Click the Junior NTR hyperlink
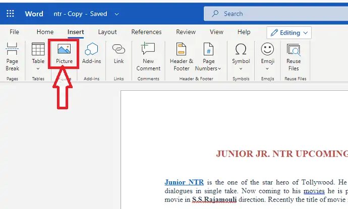Image resolution: width=348 pixels, height=209 pixels. coord(184,182)
